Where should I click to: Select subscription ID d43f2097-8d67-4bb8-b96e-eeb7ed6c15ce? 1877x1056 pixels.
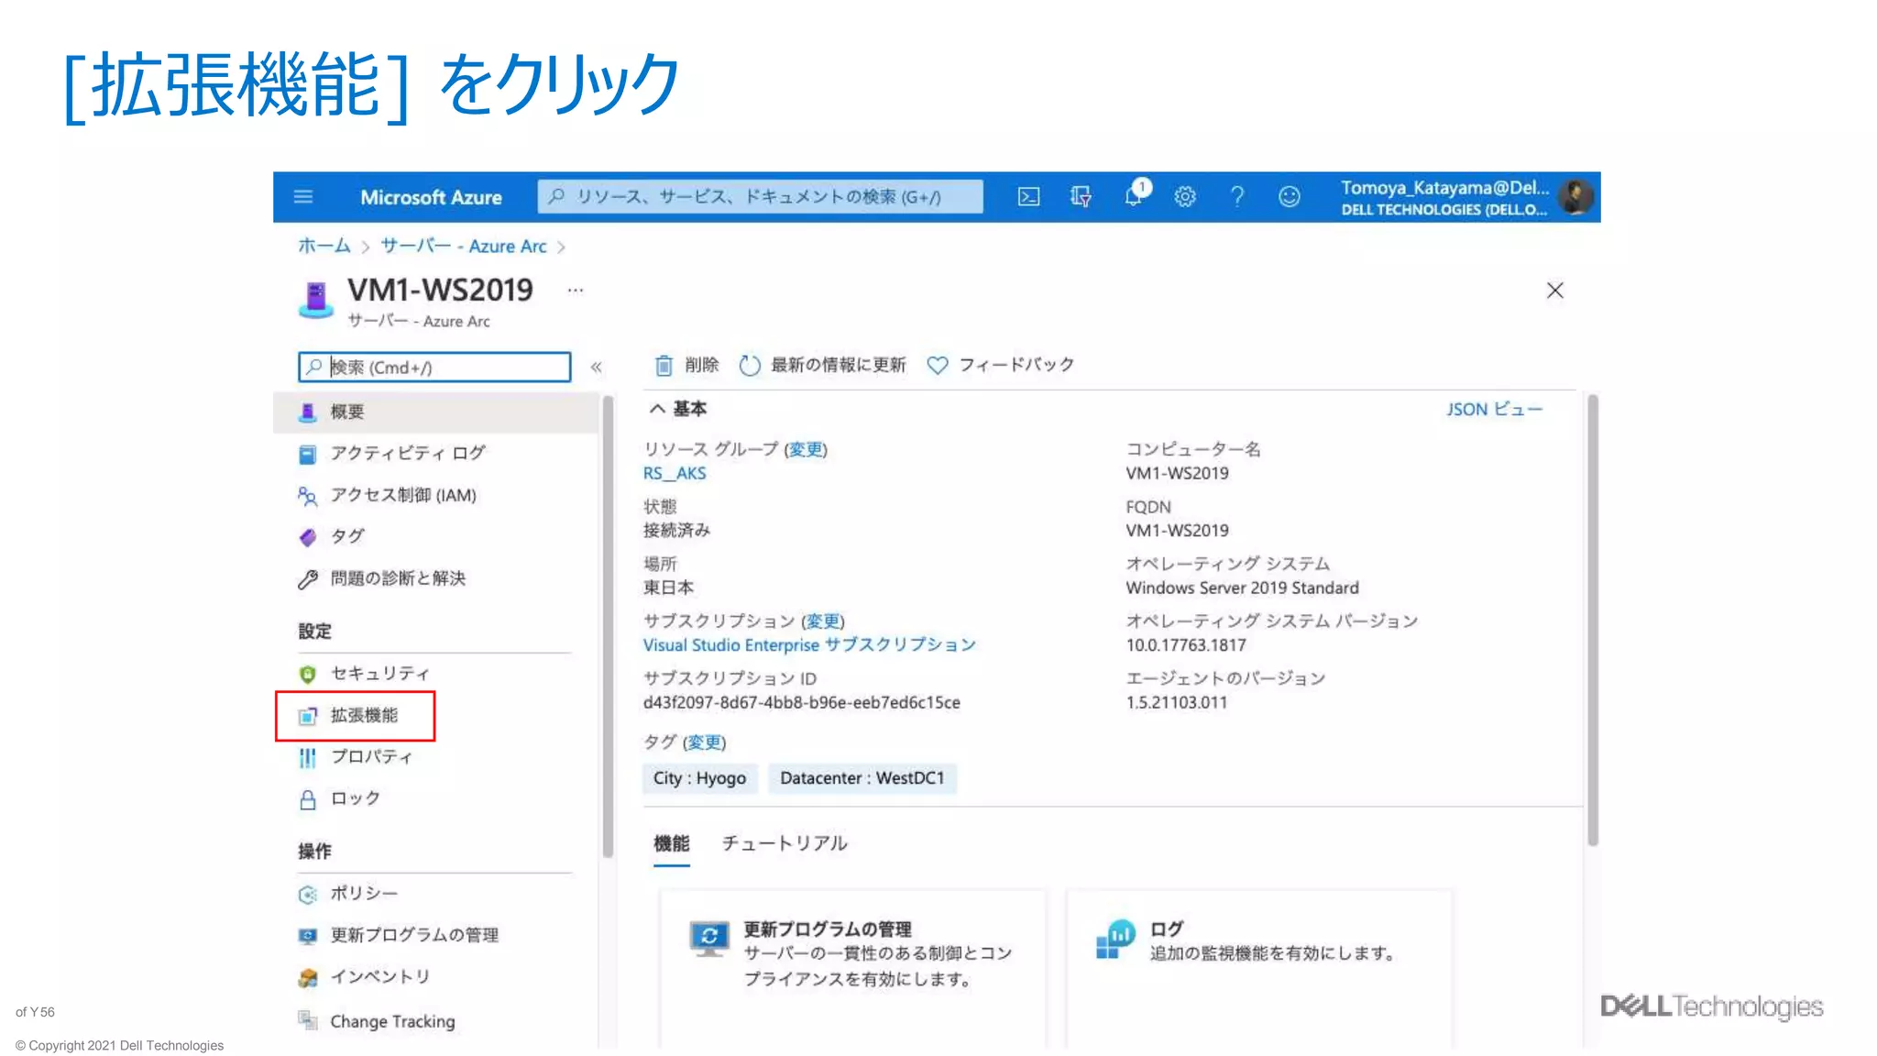click(x=802, y=703)
